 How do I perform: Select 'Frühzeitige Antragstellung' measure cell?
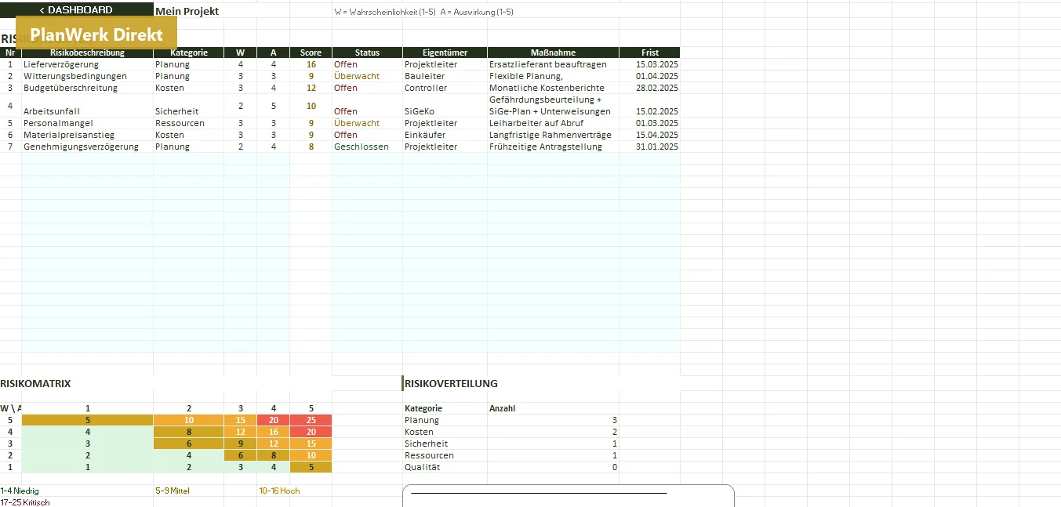click(x=553, y=147)
